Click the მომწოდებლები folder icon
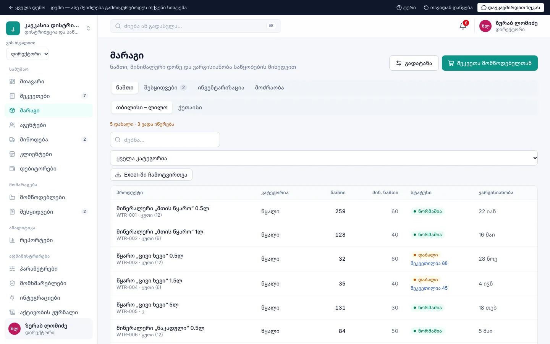 (x=12, y=197)
